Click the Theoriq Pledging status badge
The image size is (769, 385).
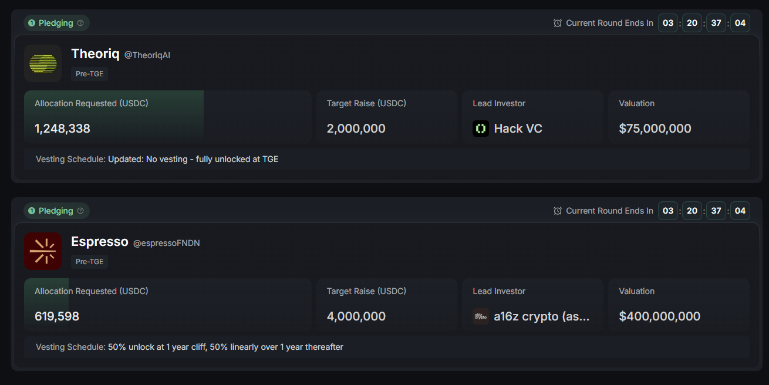point(56,23)
